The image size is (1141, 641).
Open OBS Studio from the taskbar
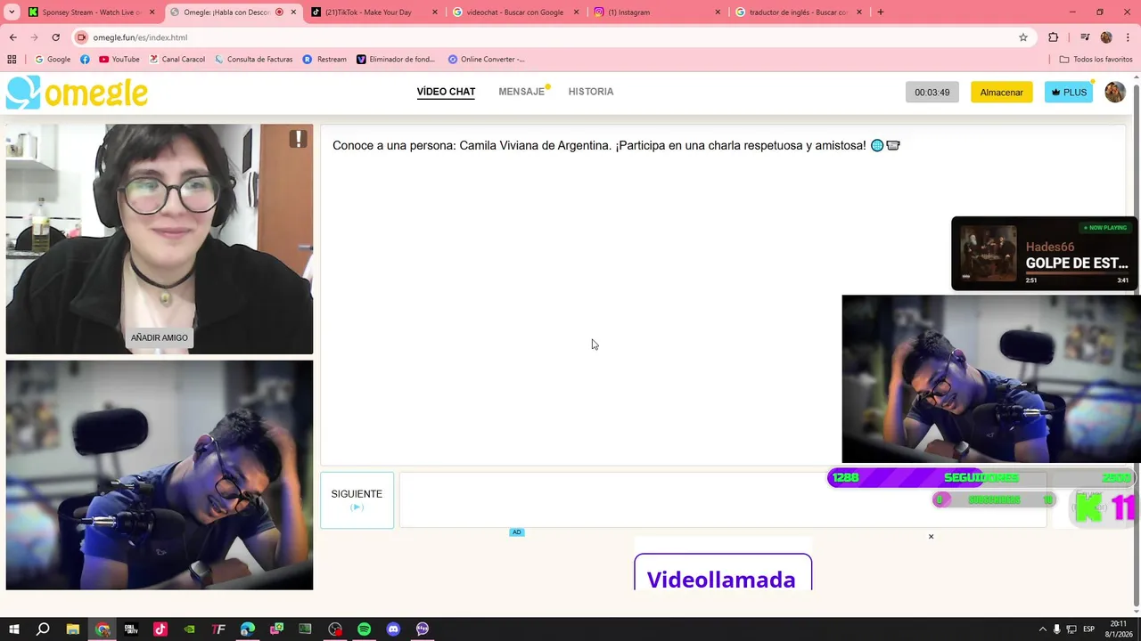click(x=334, y=629)
